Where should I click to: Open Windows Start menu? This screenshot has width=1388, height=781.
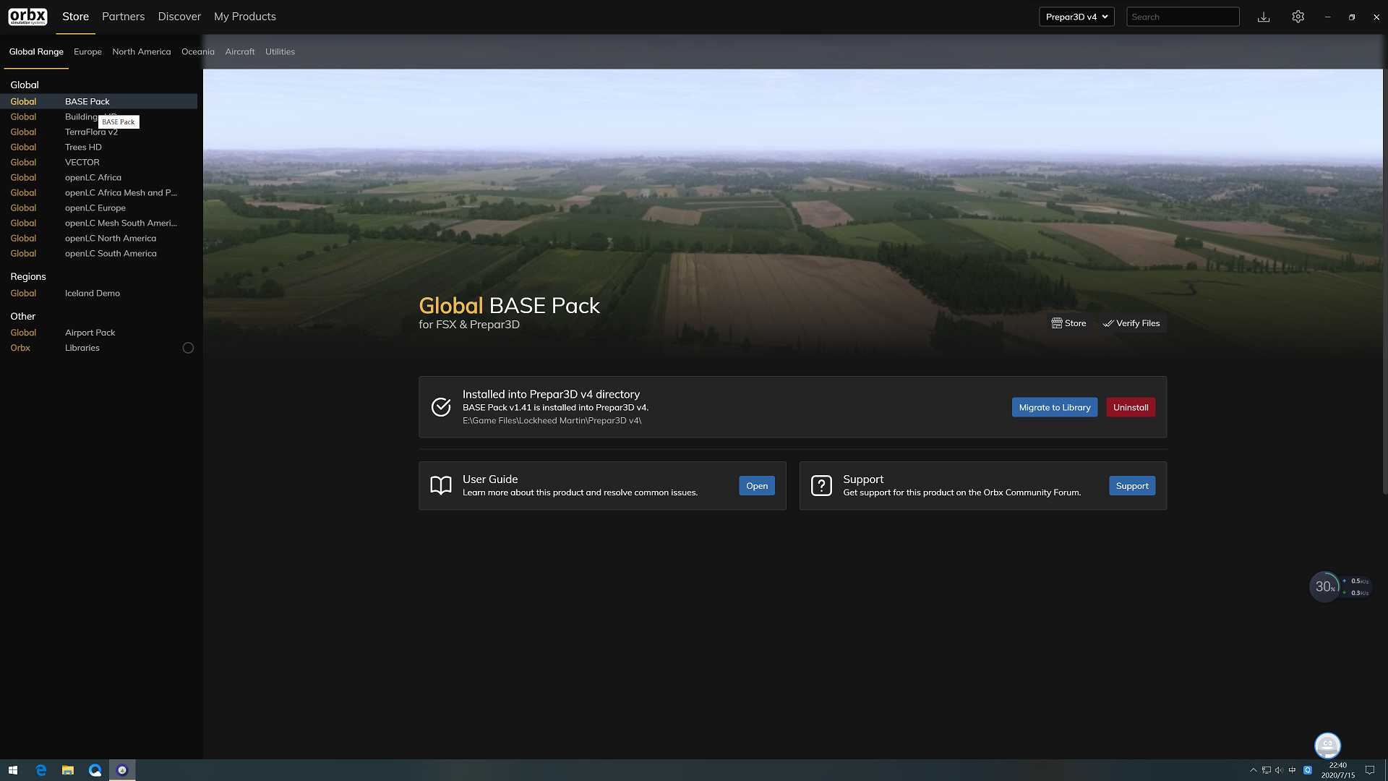(13, 770)
